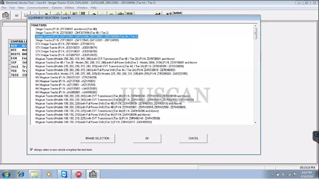Screen dimensions: 319x179
Task: Select Magnum 180-220 Full Power Shift ZDRH00901 row
Action: tap(110, 107)
